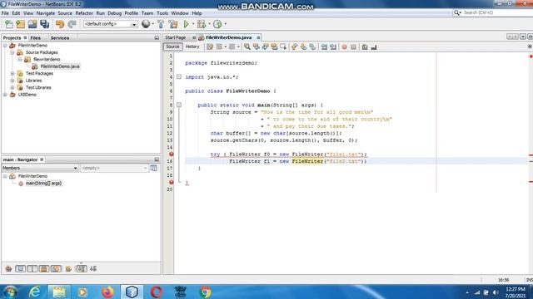Click the Source view button
Image resolution: width=533 pixels, height=299 pixels.
pyautogui.click(x=172, y=47)
